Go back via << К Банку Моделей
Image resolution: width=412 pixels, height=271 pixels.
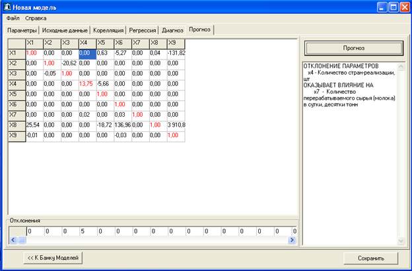[x=53, y=258]
